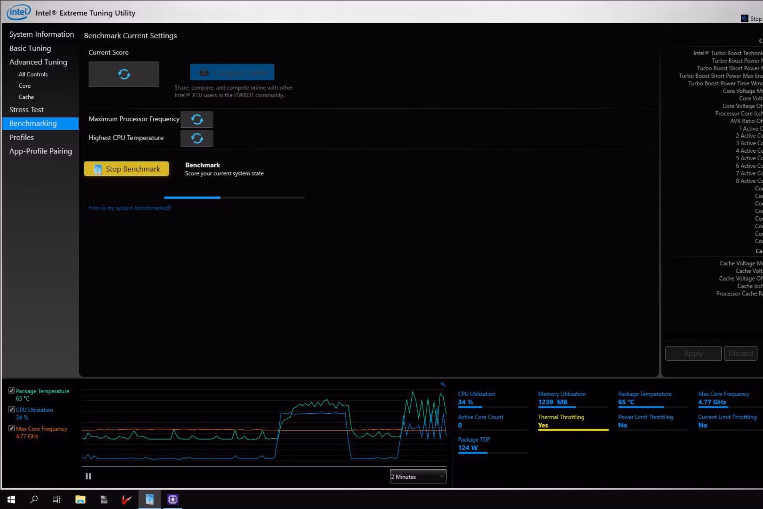Uncheck Max Core Frequency monitoring
The image size is (763, 509).
(x=11, y=428)
